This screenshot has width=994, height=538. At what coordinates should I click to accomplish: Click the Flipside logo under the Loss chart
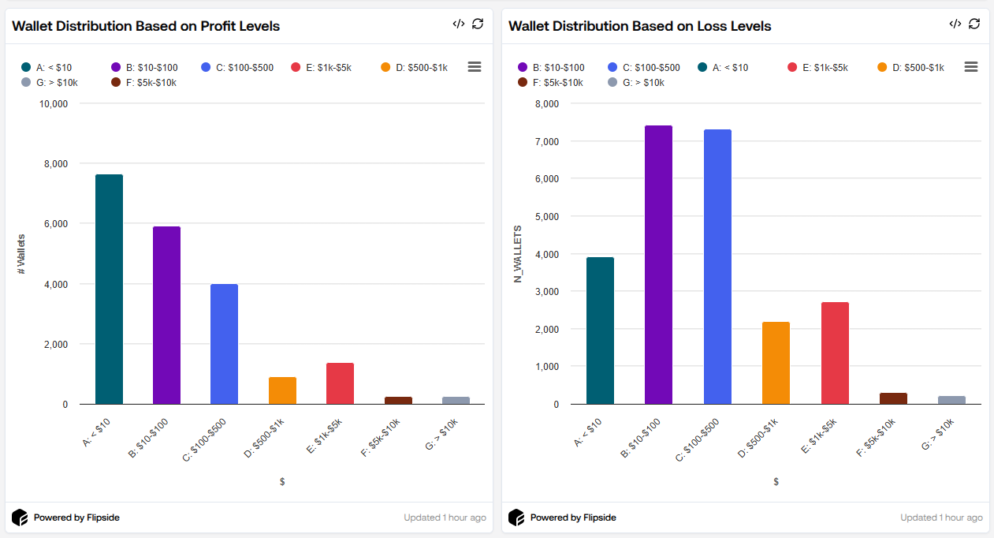coord(516,517)
